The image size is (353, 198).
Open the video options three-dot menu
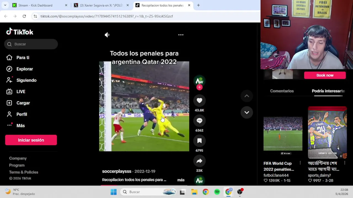click(x=181, y=35)
